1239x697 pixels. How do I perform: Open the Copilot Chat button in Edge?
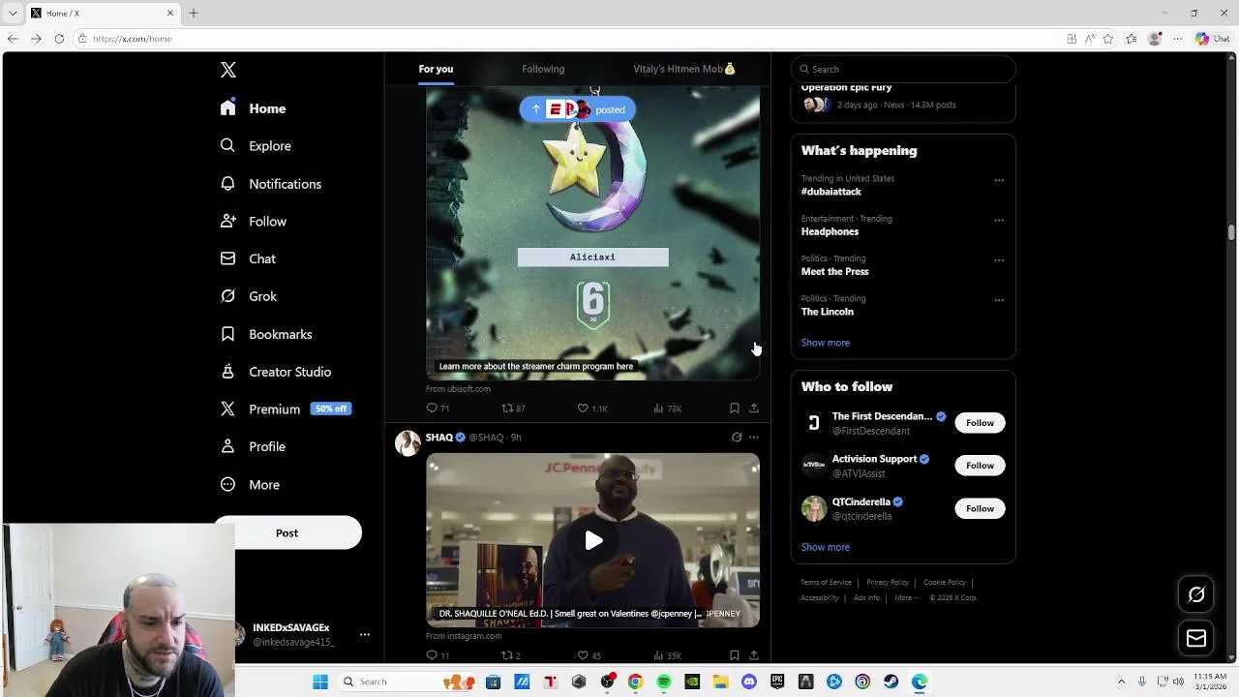pyautogui.click(x=1212, y=39)
